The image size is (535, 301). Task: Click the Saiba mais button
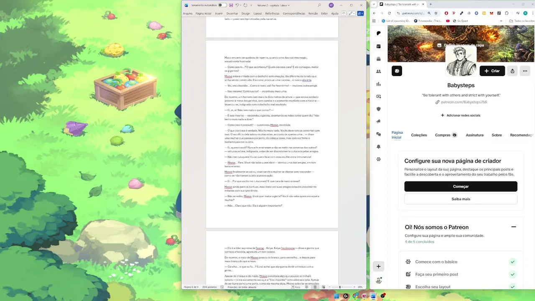pyautogui.click(x=461, y=199)
